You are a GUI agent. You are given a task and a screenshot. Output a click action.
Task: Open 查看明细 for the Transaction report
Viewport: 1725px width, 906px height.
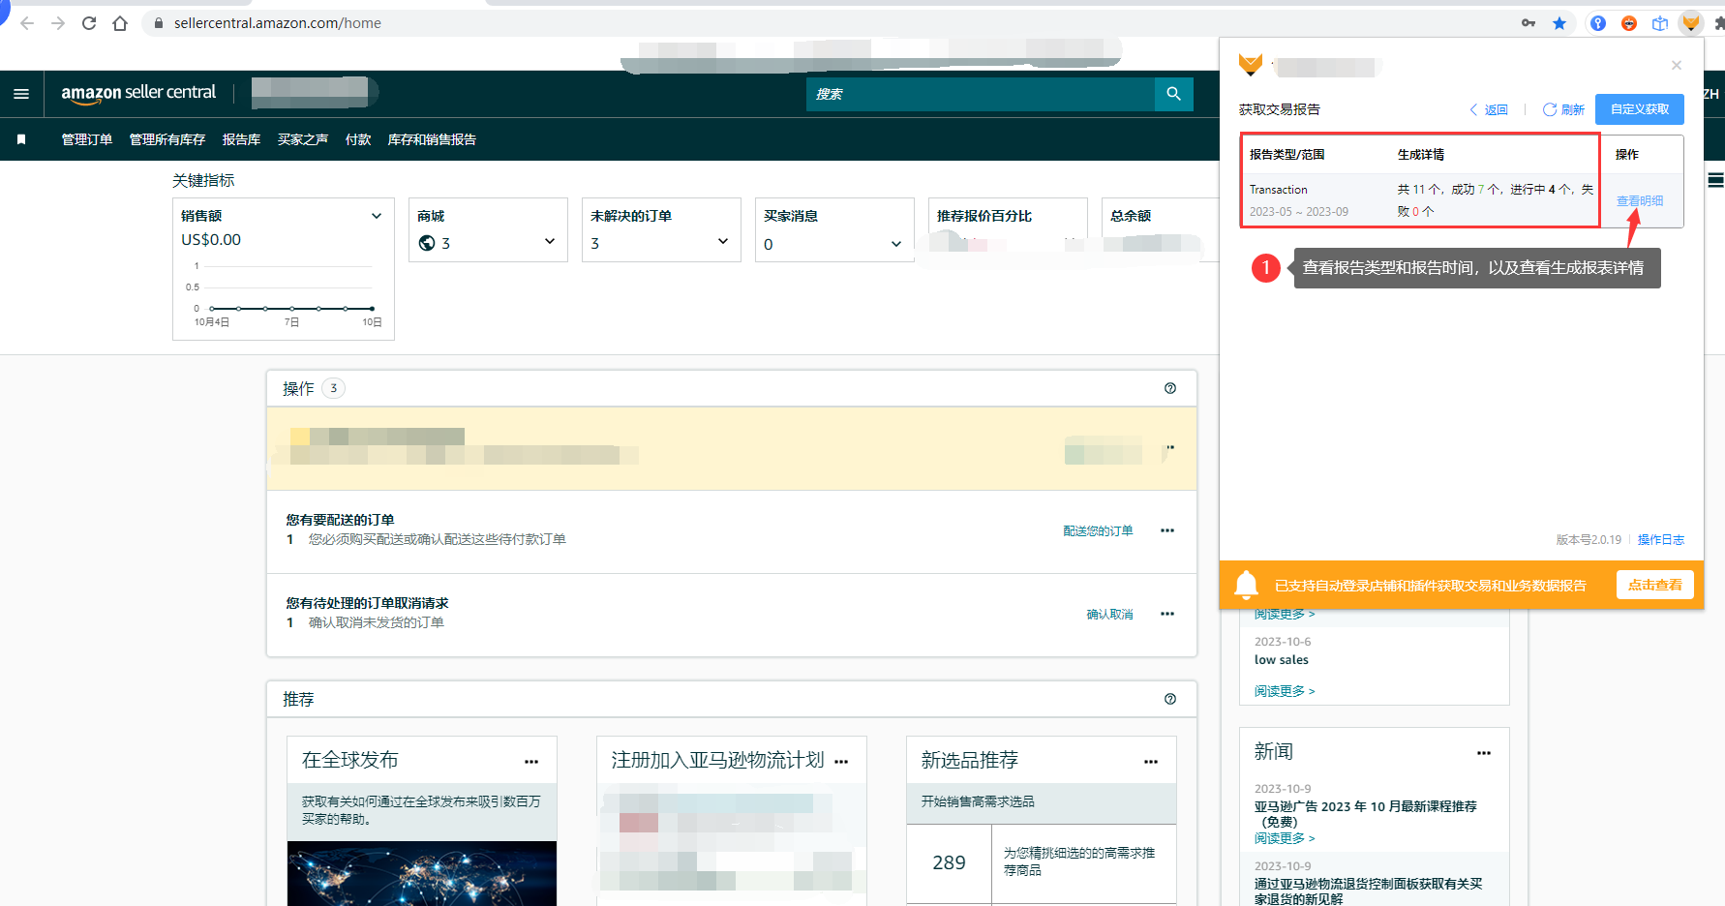click(x=1640, y=200)
